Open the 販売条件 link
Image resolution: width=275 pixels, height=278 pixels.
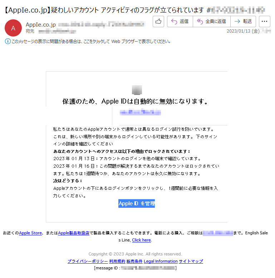(134, 261)
